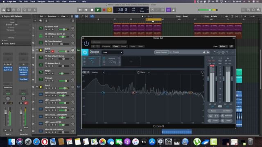Click the Bypass button in Ozone meters
Image resolution: width=262 pixels, height=147 pixels.
click(x=214, y=111)
